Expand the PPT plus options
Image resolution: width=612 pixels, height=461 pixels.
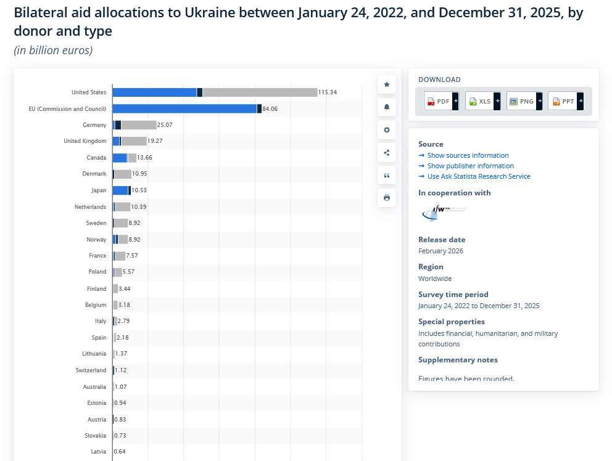pyautogui.click(x=581, y=102)
